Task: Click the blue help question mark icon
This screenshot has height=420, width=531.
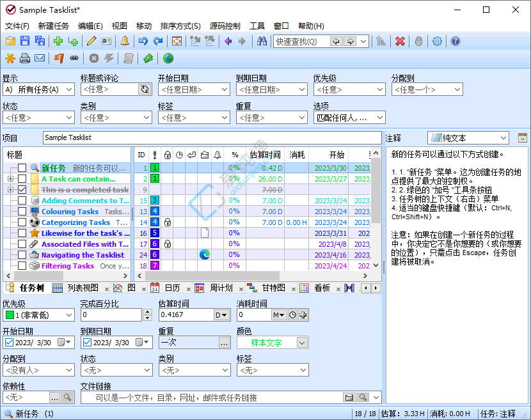Action: coord(456,42)
